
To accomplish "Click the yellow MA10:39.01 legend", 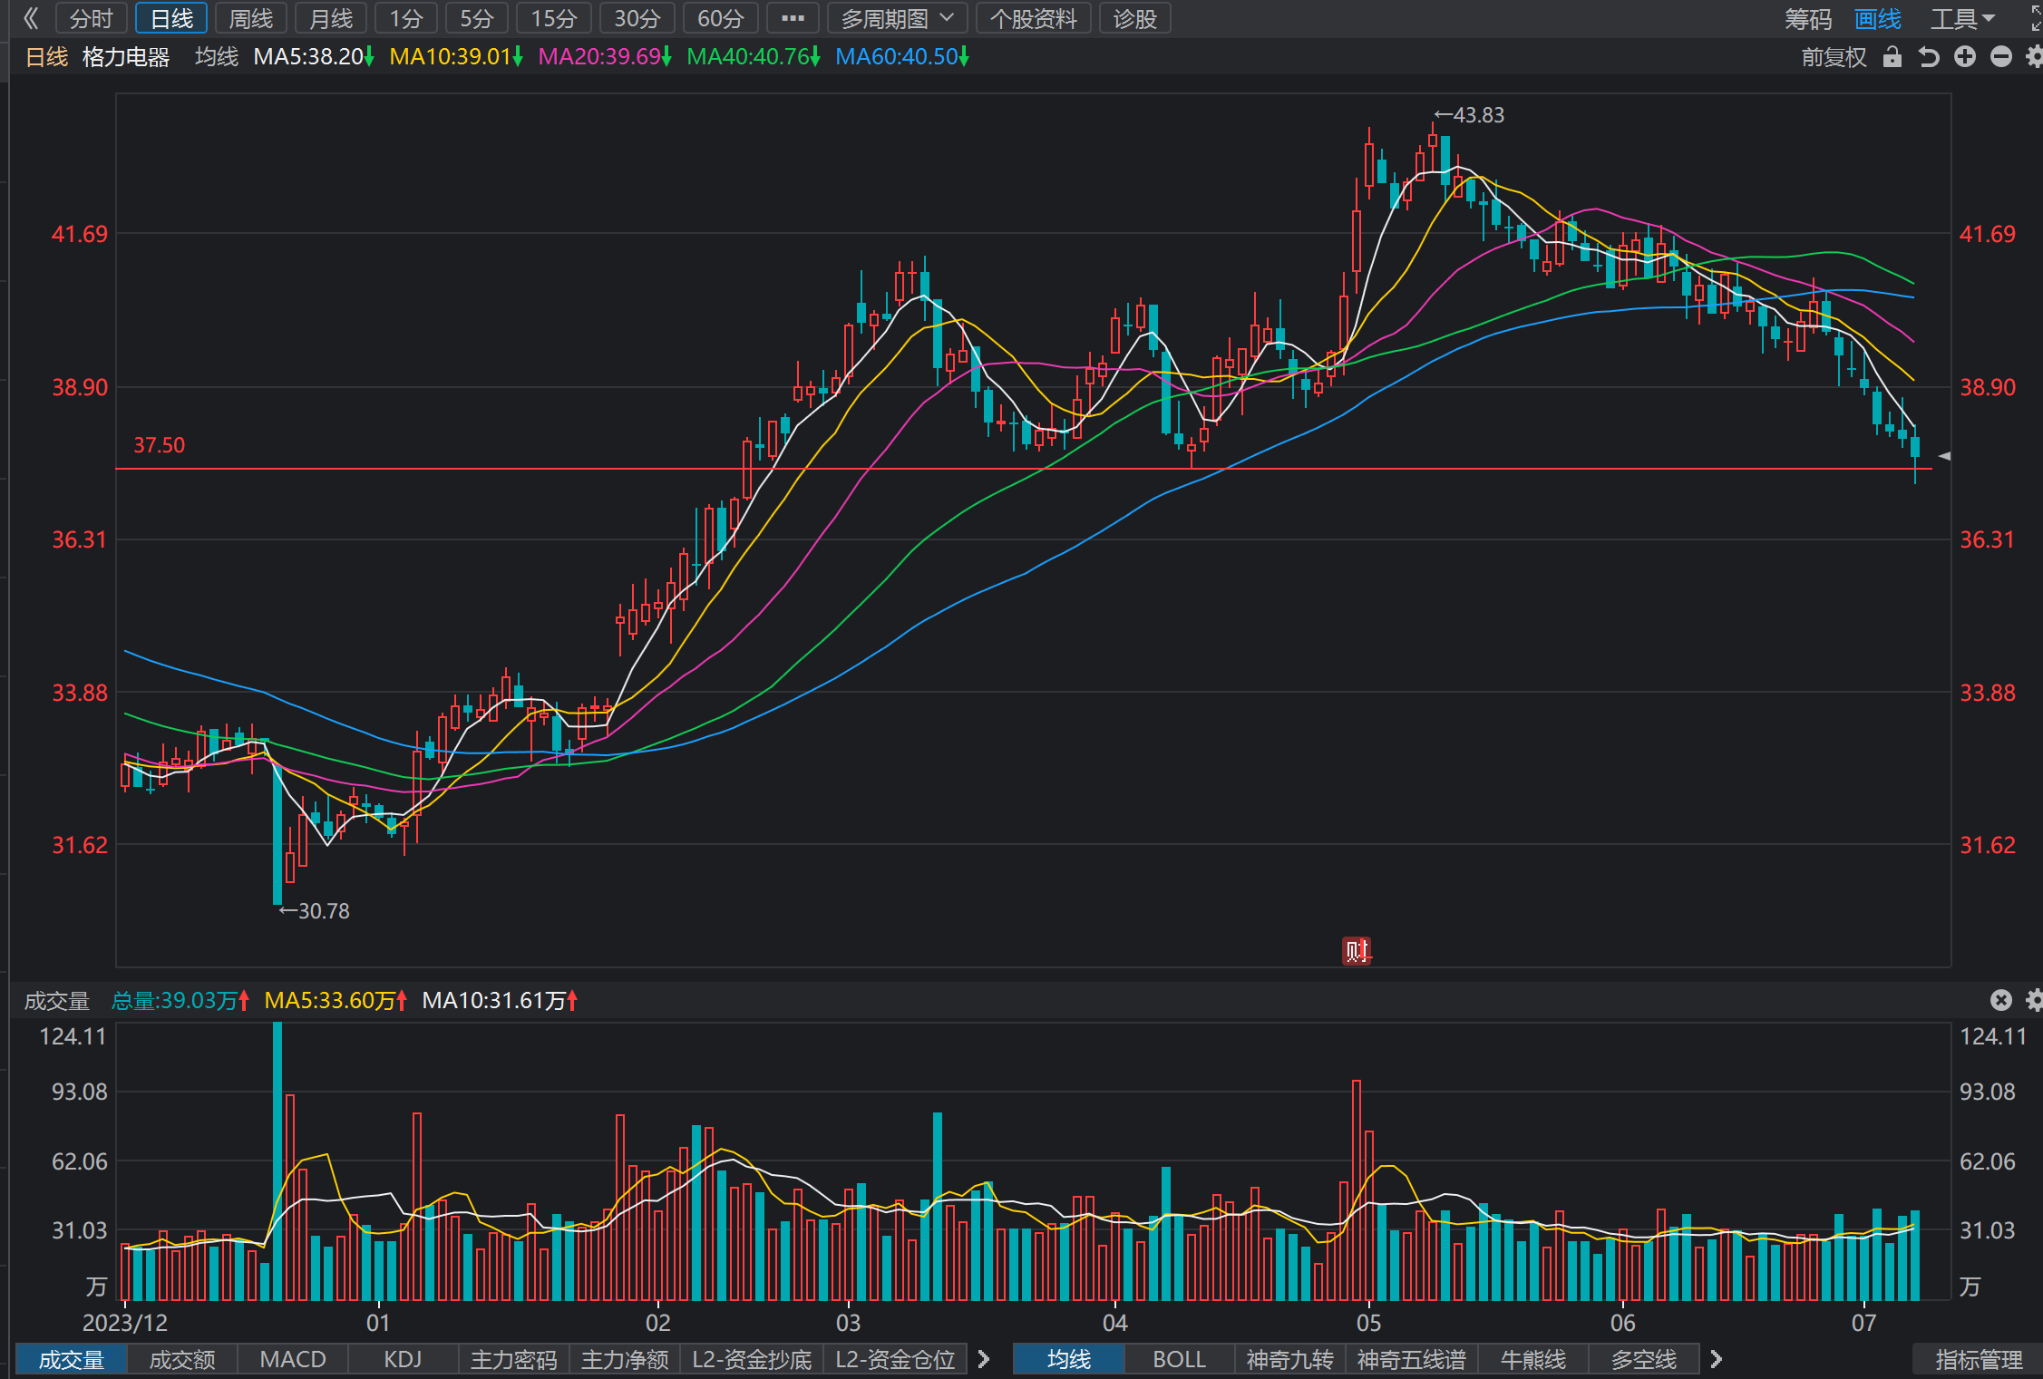I will [x=456, y=57].
